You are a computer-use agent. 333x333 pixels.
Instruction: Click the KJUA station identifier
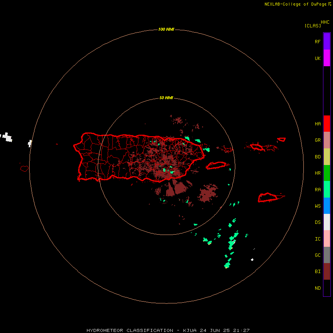190,330
